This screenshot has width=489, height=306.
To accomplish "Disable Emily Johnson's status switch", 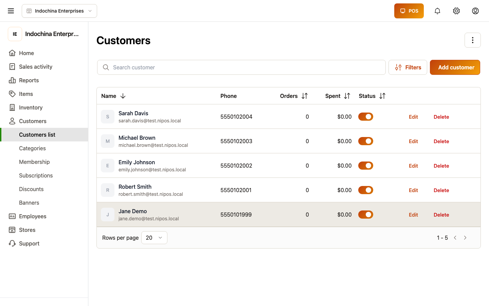I will [x=366, y=166].
